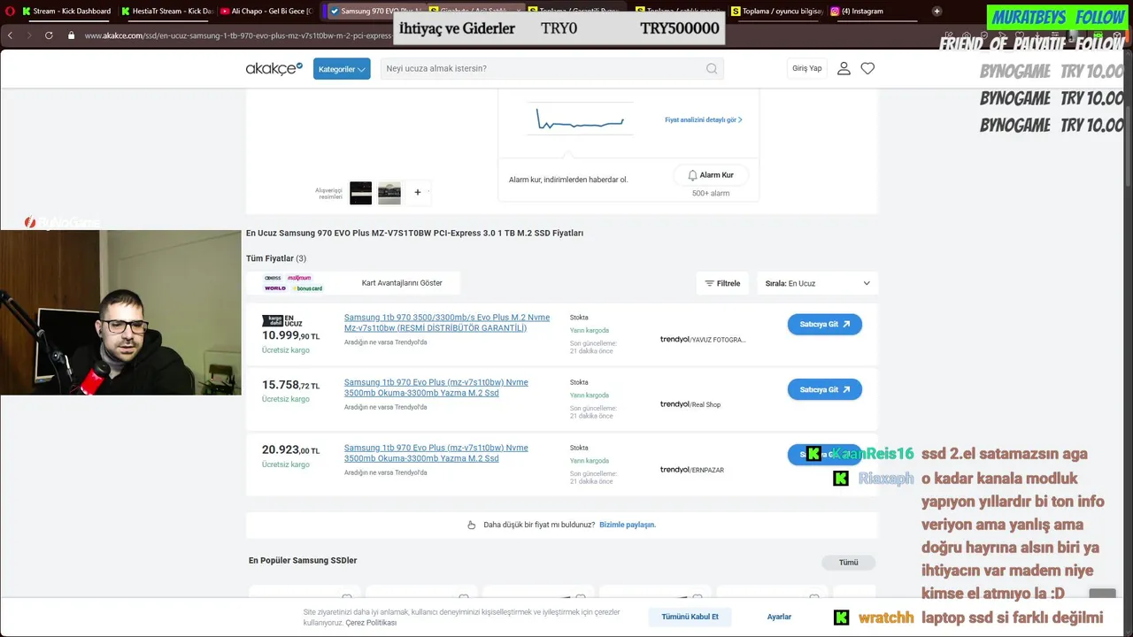The height and width of the screenshot is (637, 1133).
Task: Focus the 'Neyi ucuza almak istersin?' search field
Action: pyautogui.click(x=552, y=69)
